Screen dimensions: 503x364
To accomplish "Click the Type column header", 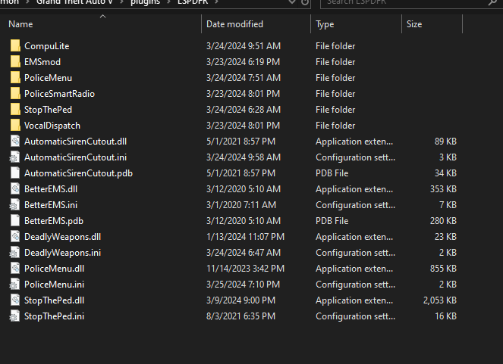I will click(x=325, y=24).
